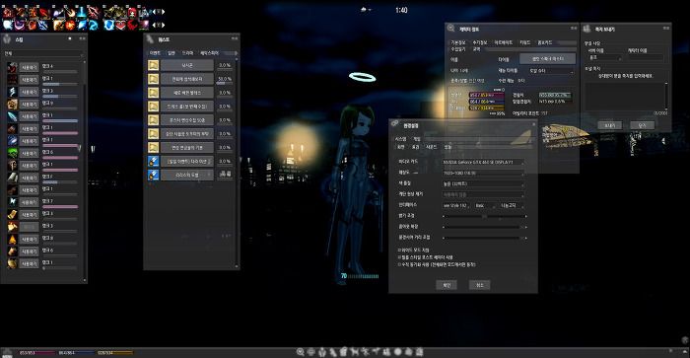Click the [일일 이벤트] quest button
The width and height of the screenshot is (690, 358).
coord(186,161)
